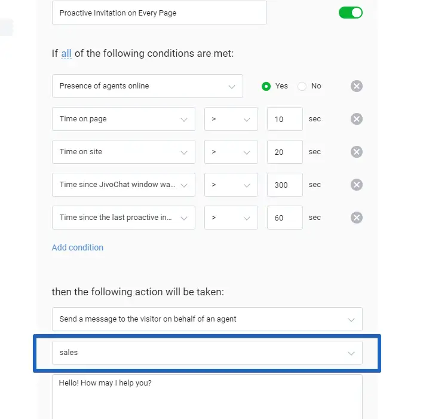Select the No radio button

click(302, 86)
